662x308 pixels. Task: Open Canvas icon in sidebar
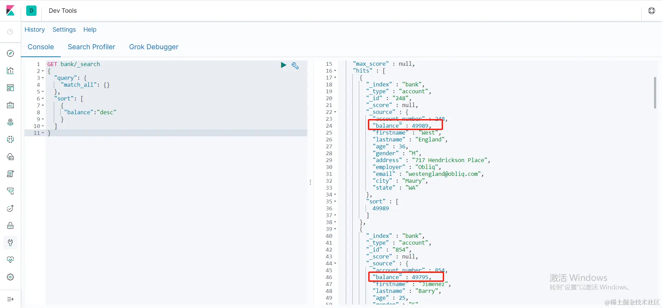coord(10,105)
